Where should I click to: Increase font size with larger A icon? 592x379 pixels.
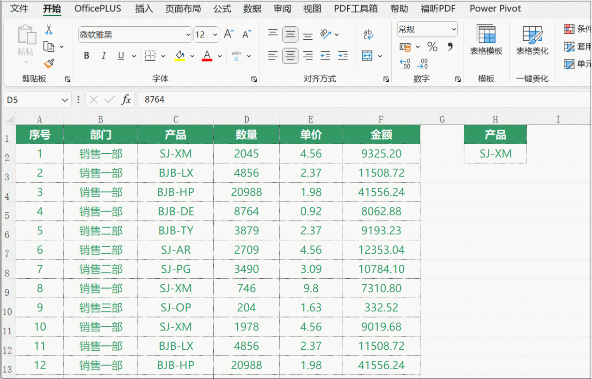tap(229, 34)
